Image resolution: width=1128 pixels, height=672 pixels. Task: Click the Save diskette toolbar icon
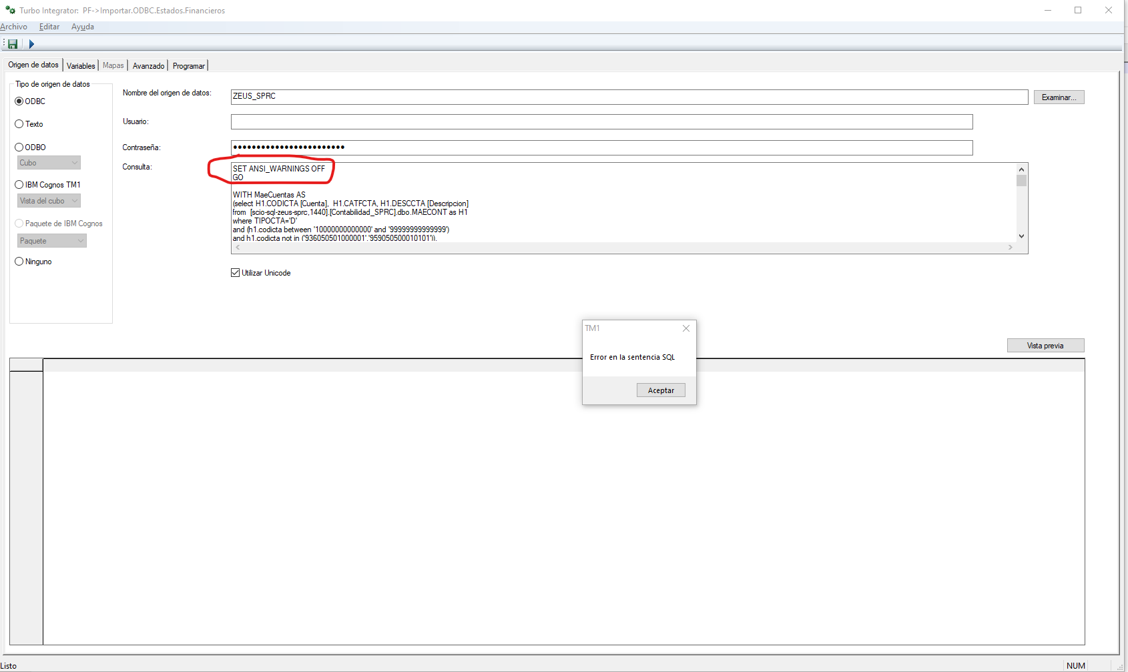click(13, 44)
